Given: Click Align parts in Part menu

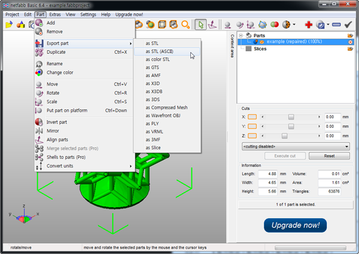Looking at the screenshot, I should tap(84, 140).
